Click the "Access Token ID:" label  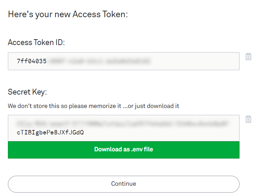(36, 42)
